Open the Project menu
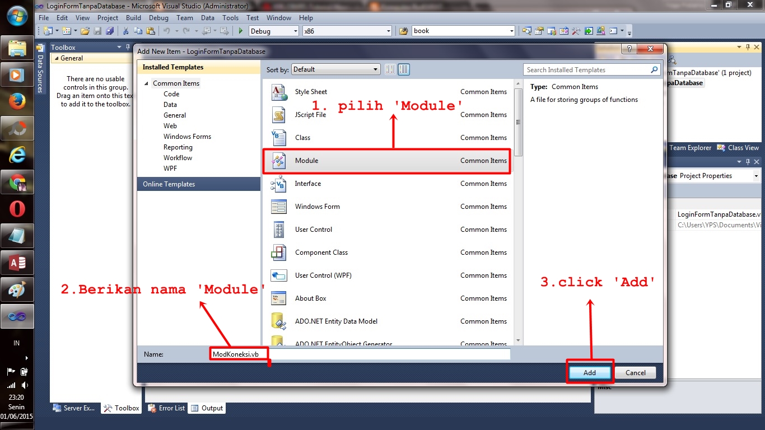The width and height of the screenshot is (765, 430). point(108,17)
